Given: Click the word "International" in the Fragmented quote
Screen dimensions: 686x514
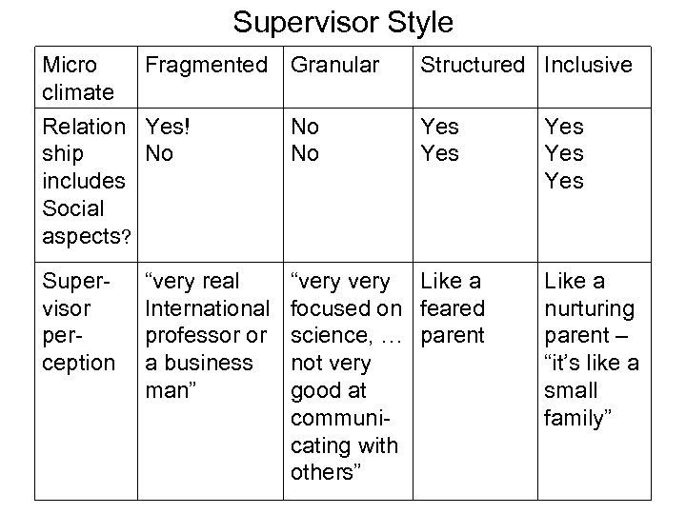Looking at the screenshot, I should [205, 308].
